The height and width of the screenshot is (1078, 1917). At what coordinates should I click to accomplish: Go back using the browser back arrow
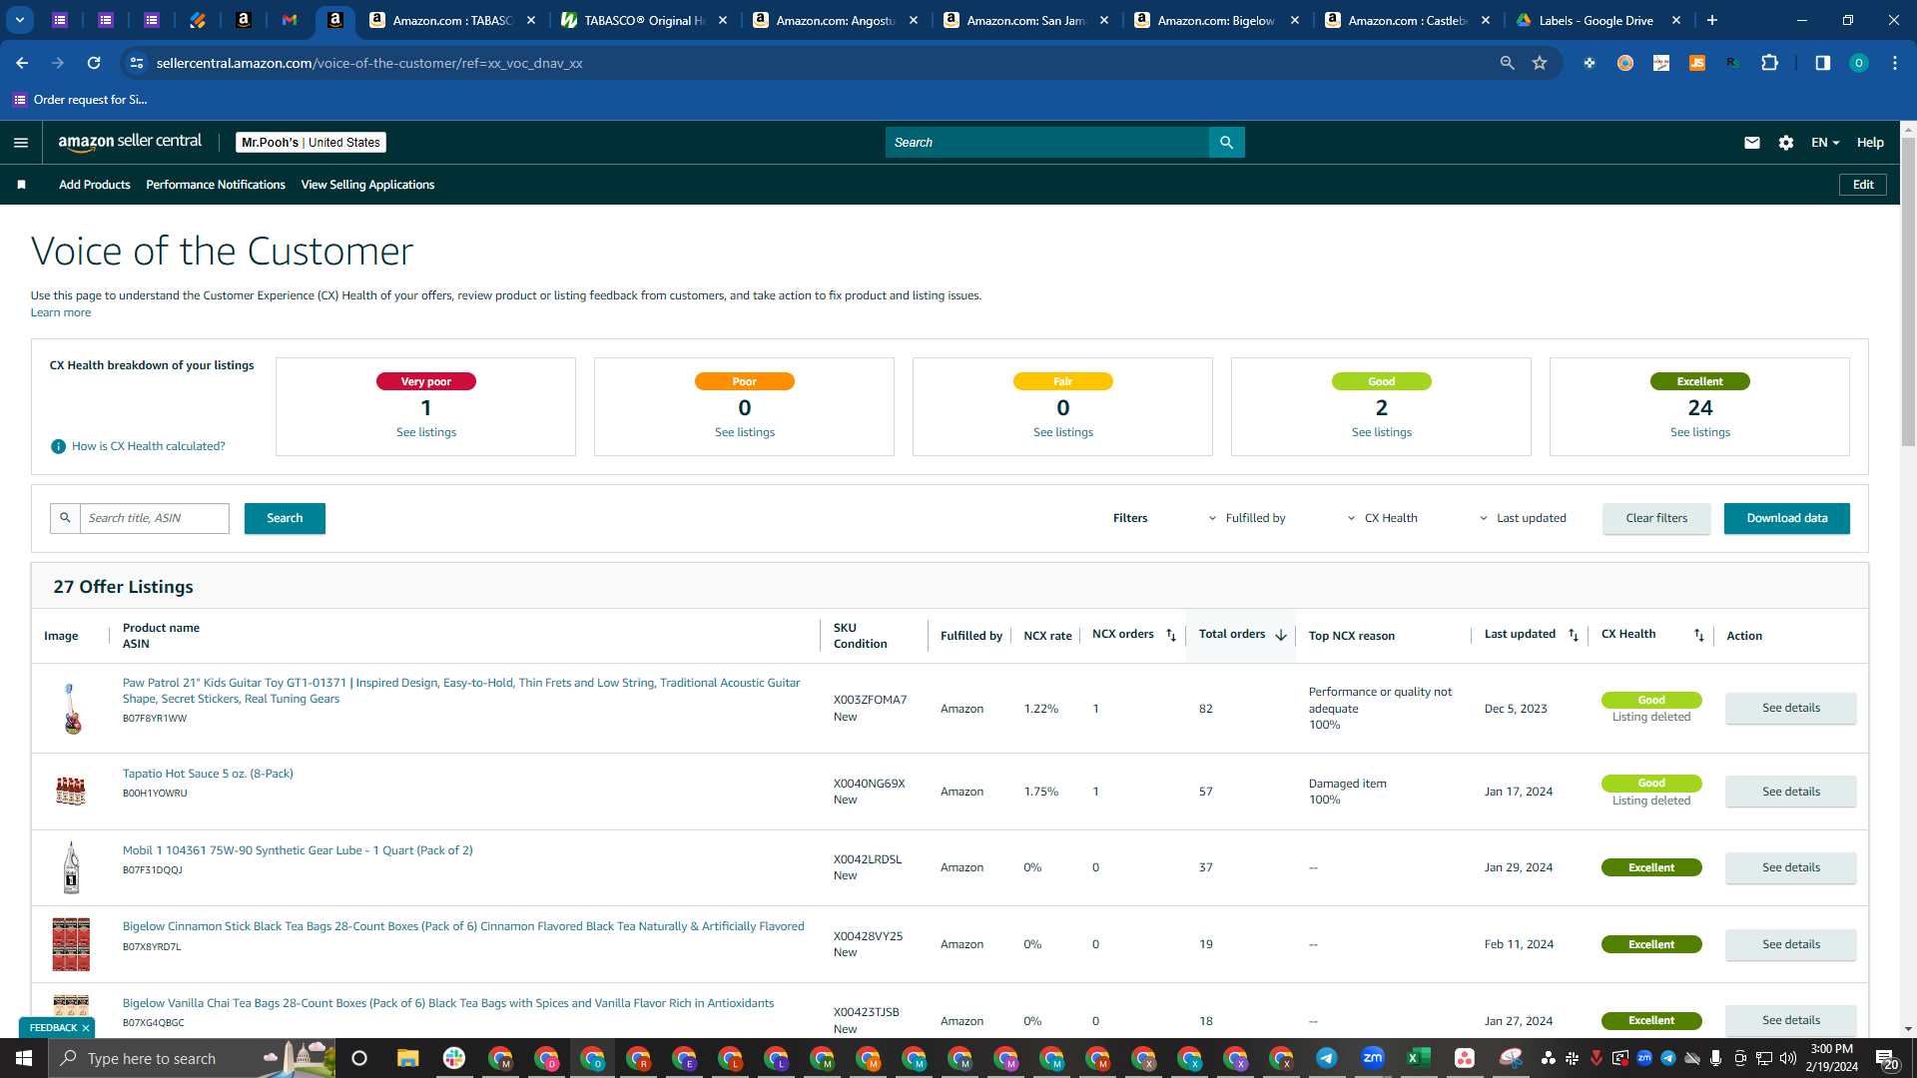22,63
